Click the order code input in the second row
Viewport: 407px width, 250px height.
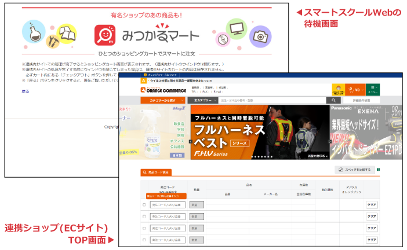pos(168,216)
